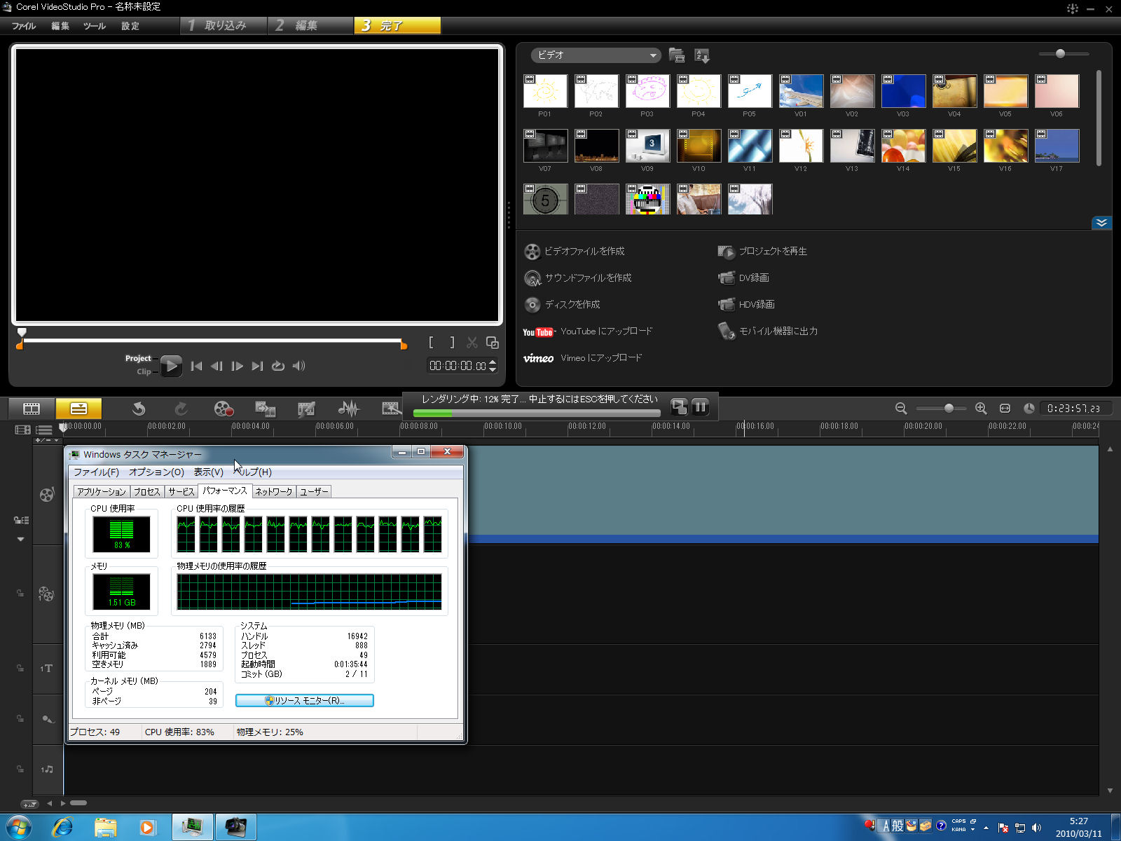
Task: Click the Home (go to start) playback button
Action: coord(196,366)
